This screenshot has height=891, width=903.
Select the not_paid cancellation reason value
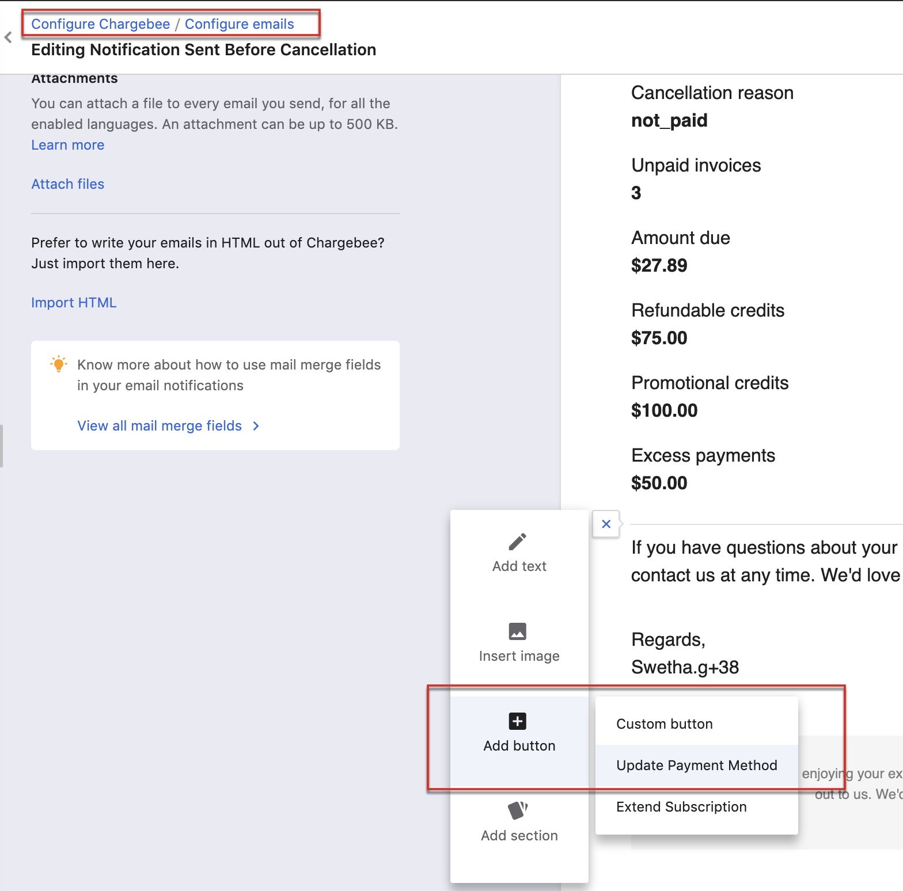pos(669,120)
